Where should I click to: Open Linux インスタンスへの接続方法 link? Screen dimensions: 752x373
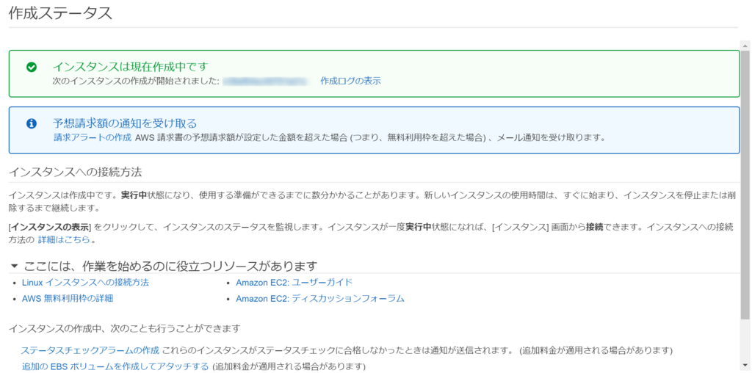[x=85, y=283]
